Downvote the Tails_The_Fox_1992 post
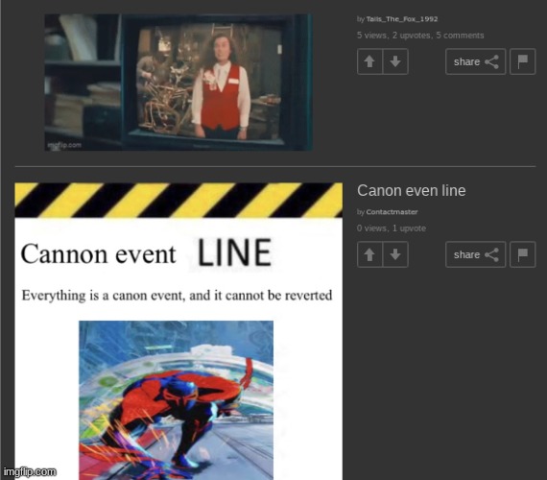 395,61
